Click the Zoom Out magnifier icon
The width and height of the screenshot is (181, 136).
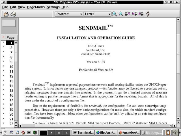pos(121,14)
